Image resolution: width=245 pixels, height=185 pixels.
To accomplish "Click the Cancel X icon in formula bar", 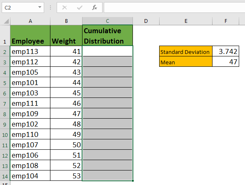I will click(65, 7).
